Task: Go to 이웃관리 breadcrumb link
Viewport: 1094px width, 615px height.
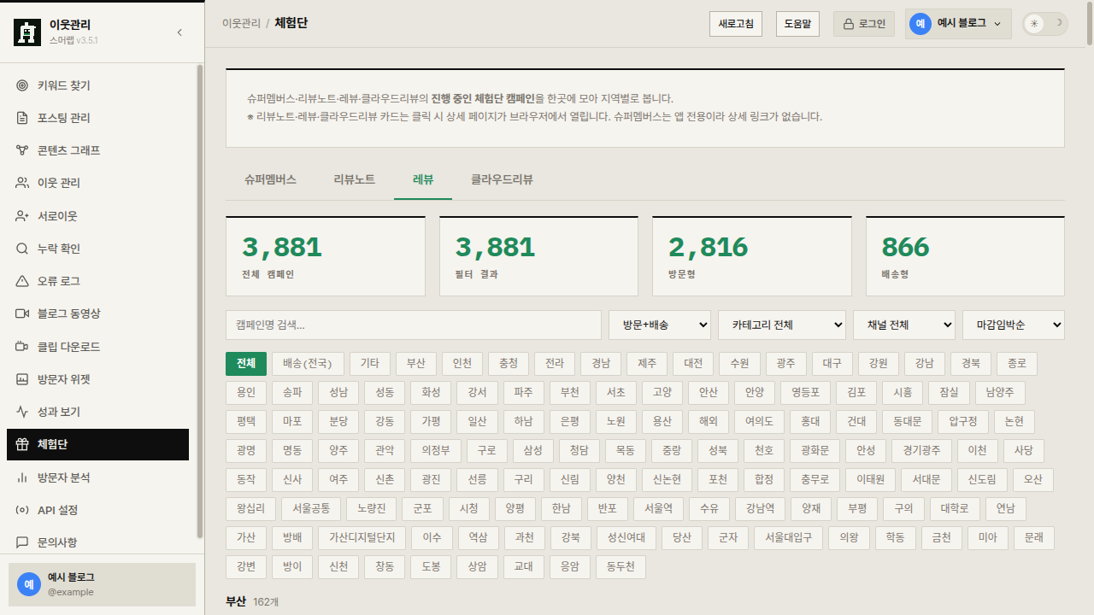Action: point(241,24)
